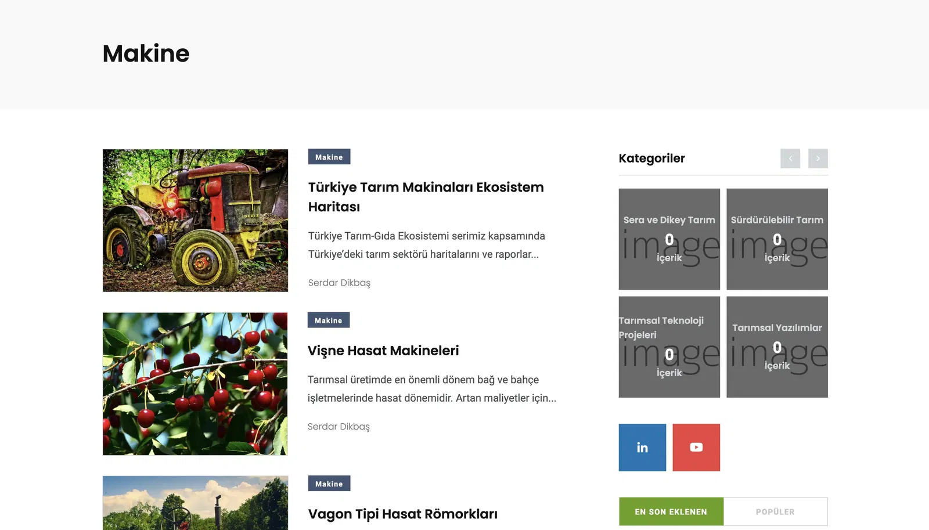This screenshot has height=530, width=929.
Task: Open the Tarımsal Yazılımlar category tile
Action: [x=777, y=347]
